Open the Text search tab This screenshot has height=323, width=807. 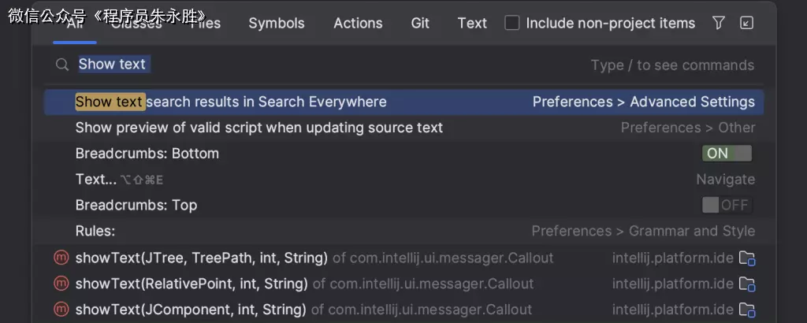[472, 23]
